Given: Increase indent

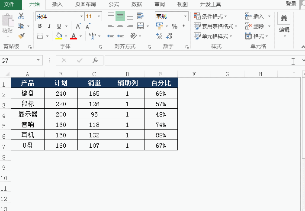Looking at the screenshot, I should tap(120, 36).
